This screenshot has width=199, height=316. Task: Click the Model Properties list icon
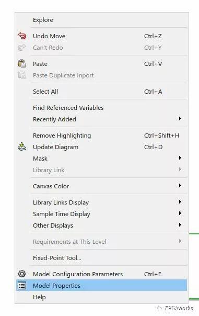click(22, 285)
